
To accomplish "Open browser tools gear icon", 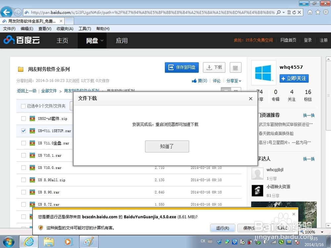I will [x=326, y=12].
